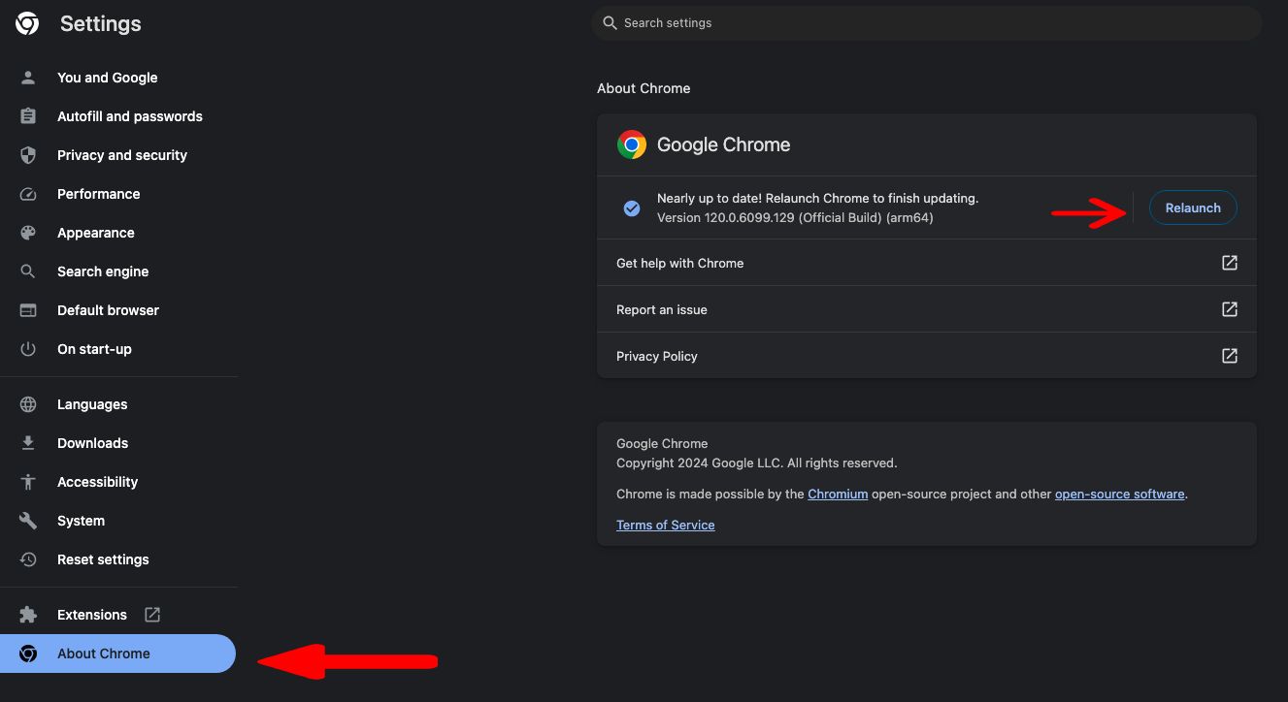The height and width of the screenshot is (702, 1288).
Task: Click the open-source software link
Action: [x=1119, y=494]
